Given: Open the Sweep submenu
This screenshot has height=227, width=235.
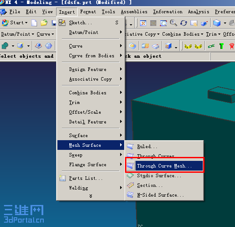Looking at the screenshot, I should [91, 155].
